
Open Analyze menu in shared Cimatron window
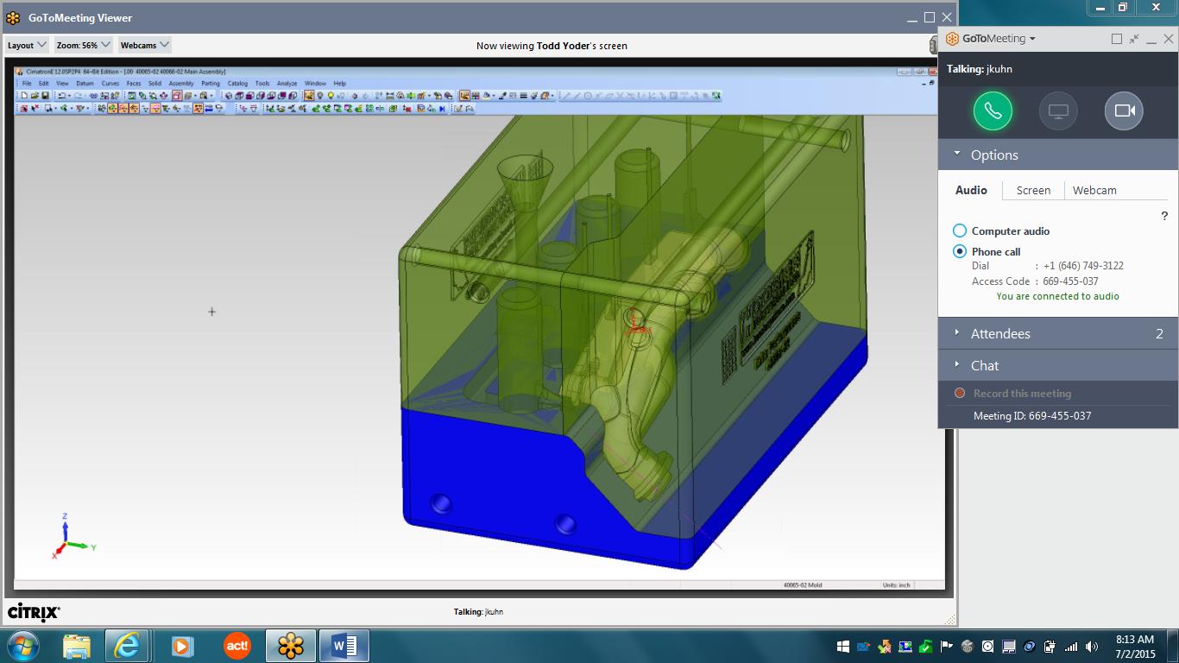pyautogui.click(x=287, y=84)
